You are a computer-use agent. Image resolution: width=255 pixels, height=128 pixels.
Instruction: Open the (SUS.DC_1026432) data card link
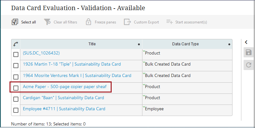click(x=41, y=53)
